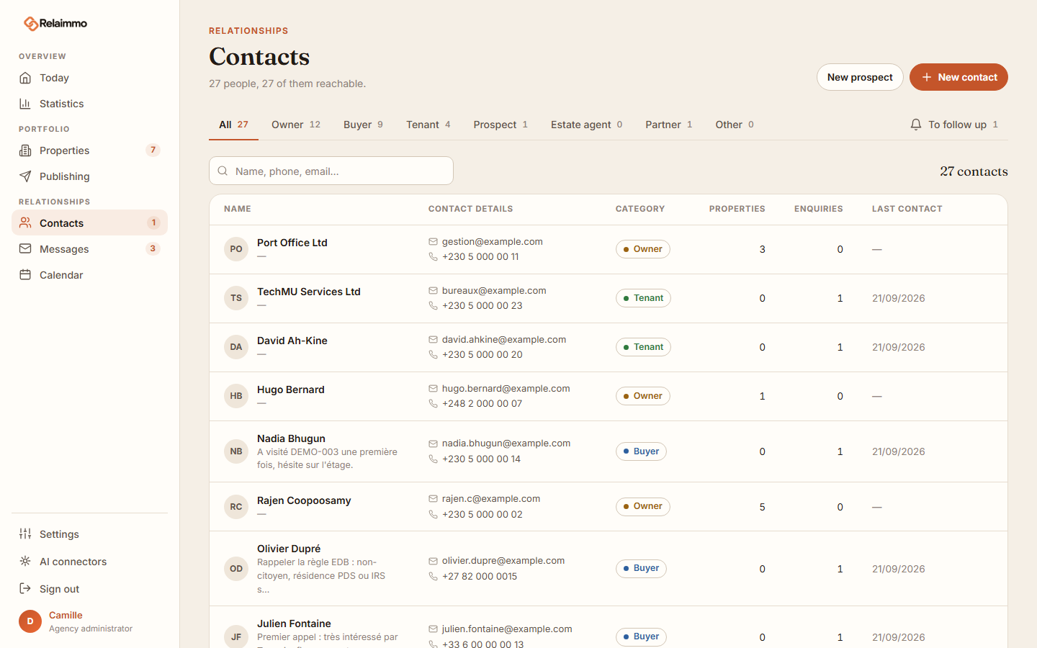Image resolution: width=1037 pixels, height=648 pixels.
Task: Click the Contacts people icon in the sidebar
Action: pos(25,223)
